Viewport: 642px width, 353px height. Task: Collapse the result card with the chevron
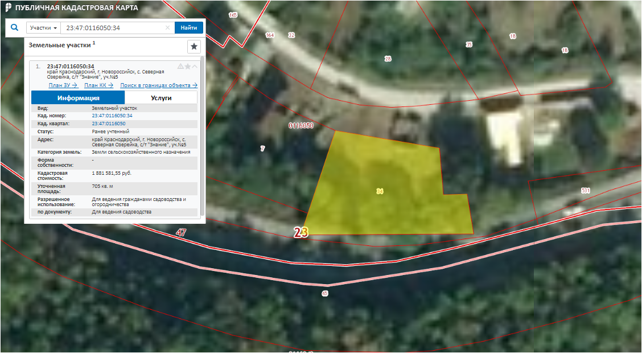pos(195,67)
